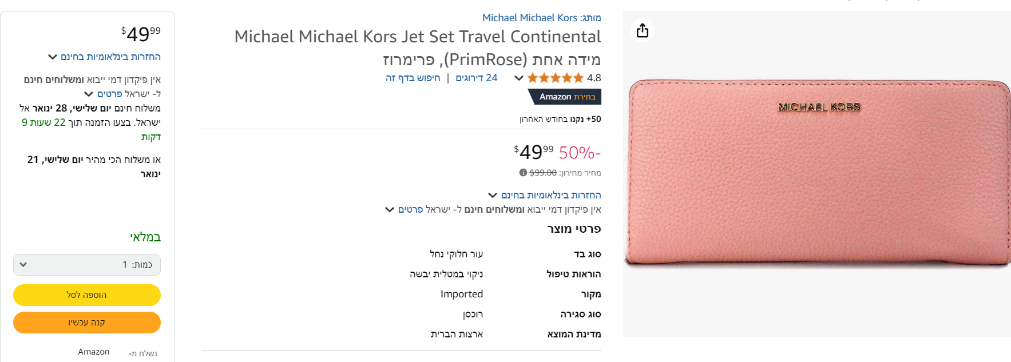The width and height of the screenshot is (1011, 362).
Task: Expand the chevron beside החזרות בינלאומיות בחינם under the list price
Action: point(493,196)
